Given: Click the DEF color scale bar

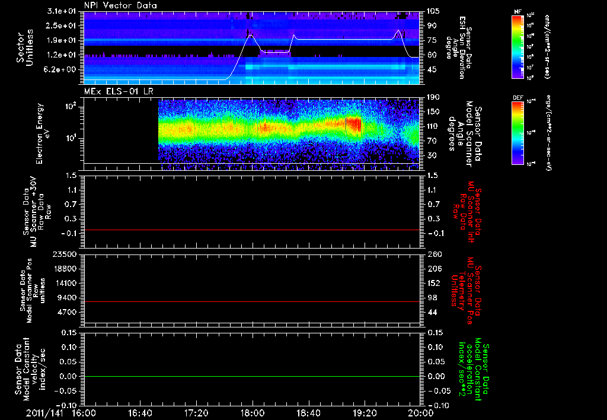Looking at the screenshot, I should [x=517, y=133].
